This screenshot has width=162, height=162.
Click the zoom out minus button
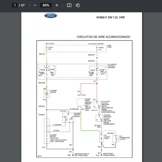point(35,5)
